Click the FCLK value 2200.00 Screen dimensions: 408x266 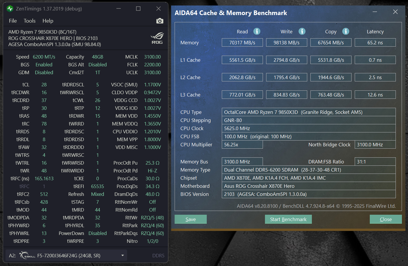[x=153, y=65]
